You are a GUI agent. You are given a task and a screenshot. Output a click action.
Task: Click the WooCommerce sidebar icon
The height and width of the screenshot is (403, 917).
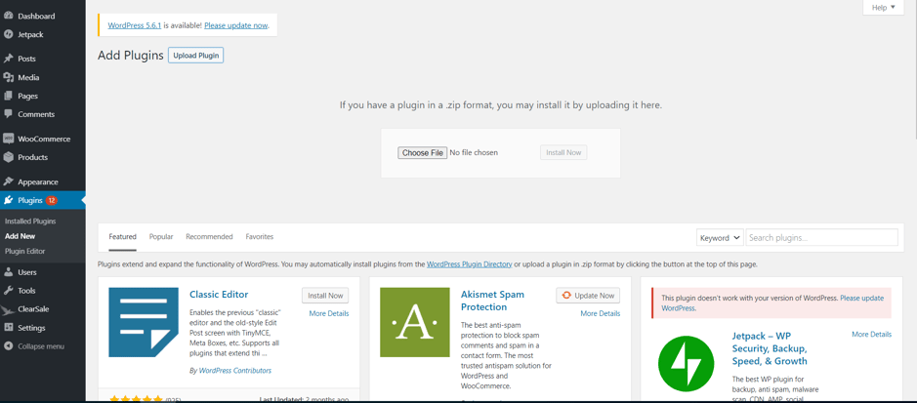click(x=9, y=139)
